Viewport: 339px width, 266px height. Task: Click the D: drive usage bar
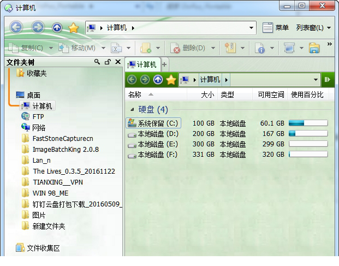308,133
